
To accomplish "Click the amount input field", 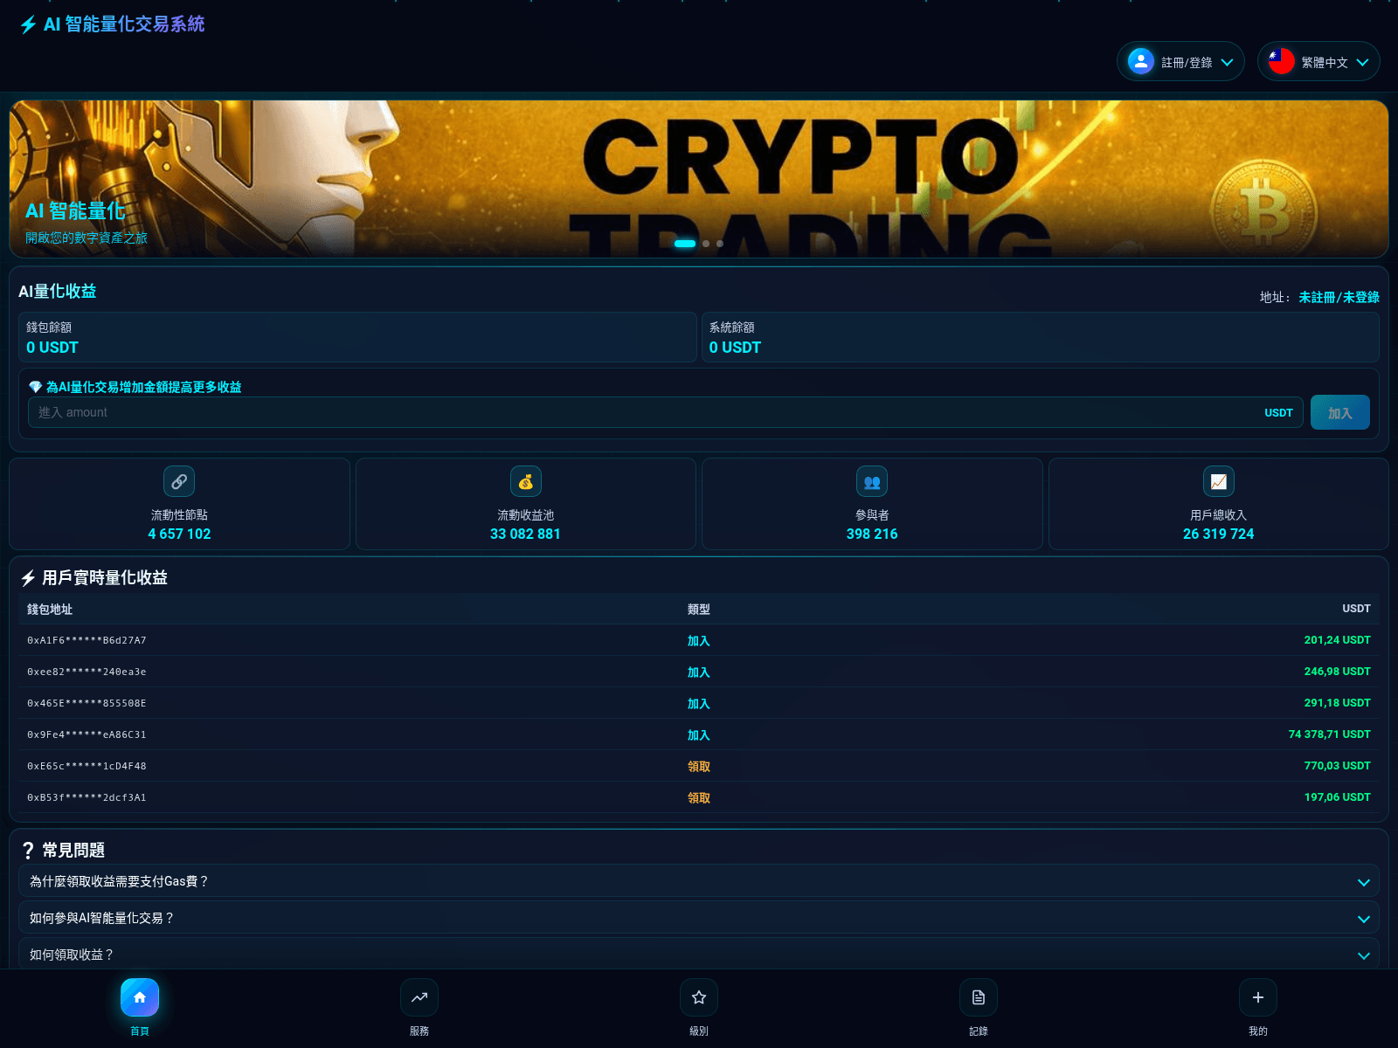I will click(x=666, y=412).
